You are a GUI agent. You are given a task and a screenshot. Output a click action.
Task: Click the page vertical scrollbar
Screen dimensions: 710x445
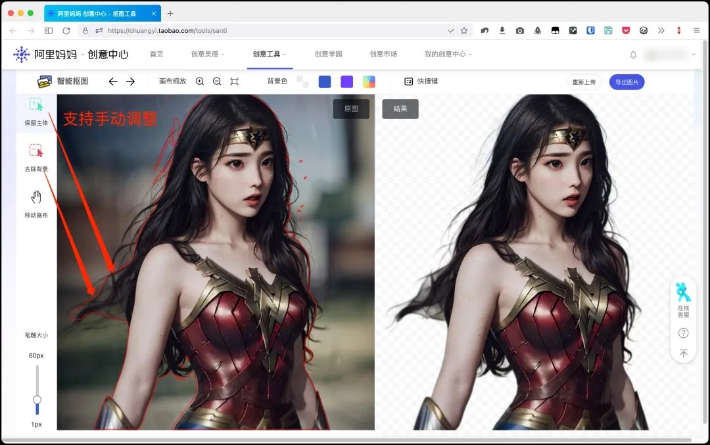pyautogui.click(x=705, y=232)
